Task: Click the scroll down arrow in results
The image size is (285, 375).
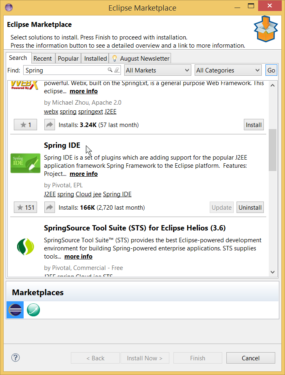Action: pyautogui.click(x=272, y=272)
